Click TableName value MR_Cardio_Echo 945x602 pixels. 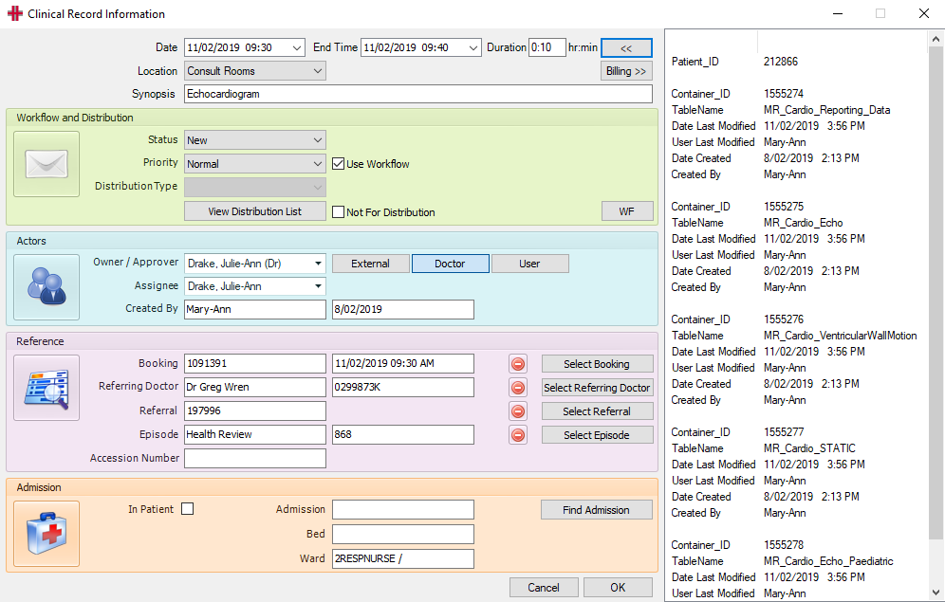coord(804,223)
